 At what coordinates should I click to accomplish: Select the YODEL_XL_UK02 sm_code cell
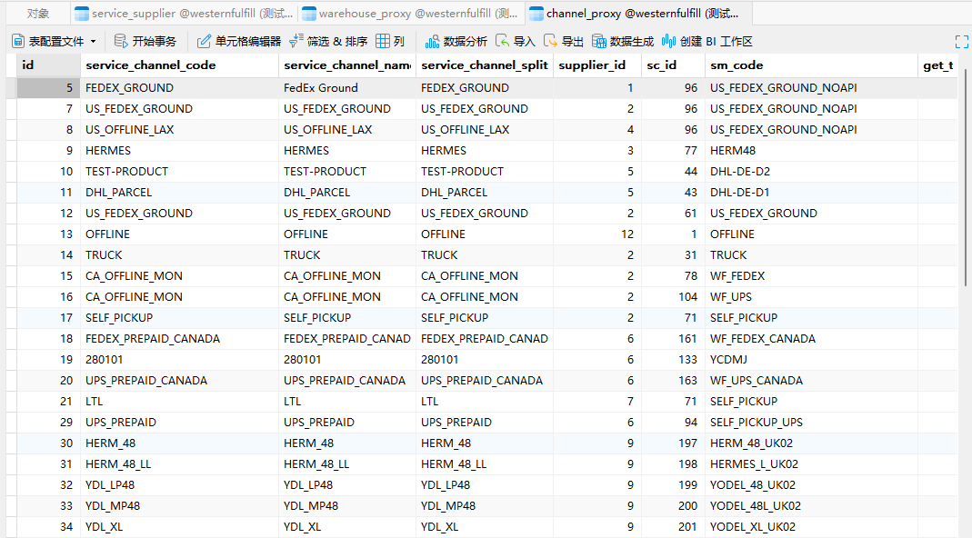[811, 527]
